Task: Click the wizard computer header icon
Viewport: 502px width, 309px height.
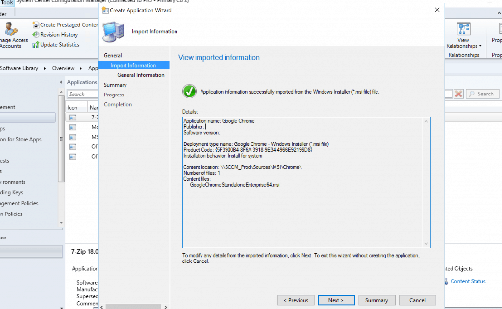Action: click(113, 32)
